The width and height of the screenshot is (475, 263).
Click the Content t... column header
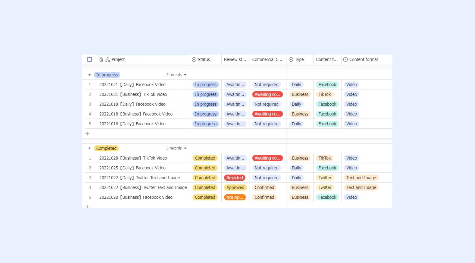point(327,59)
